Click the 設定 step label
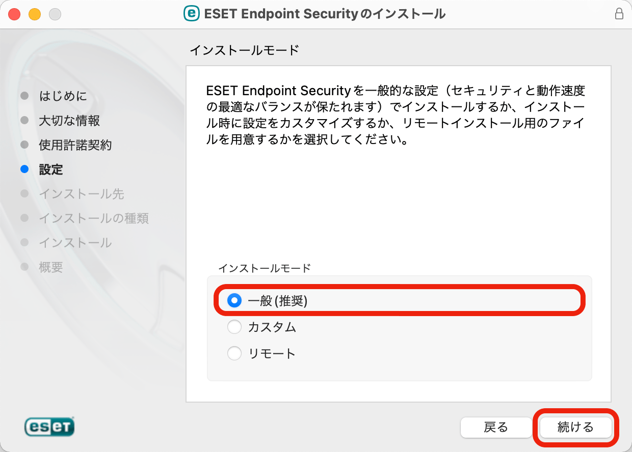 51,169
